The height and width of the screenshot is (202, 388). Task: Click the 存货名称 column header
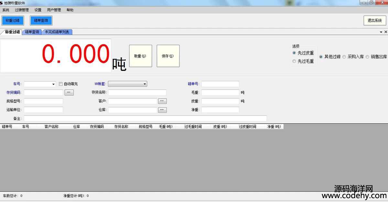(122, 127)
